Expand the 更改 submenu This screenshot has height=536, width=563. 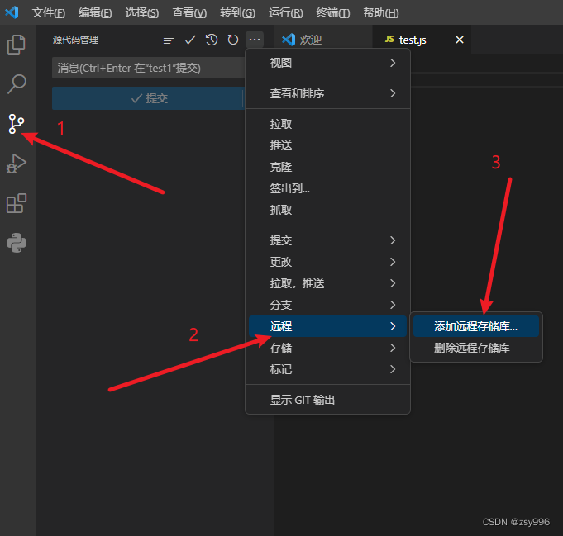point(327,262)
